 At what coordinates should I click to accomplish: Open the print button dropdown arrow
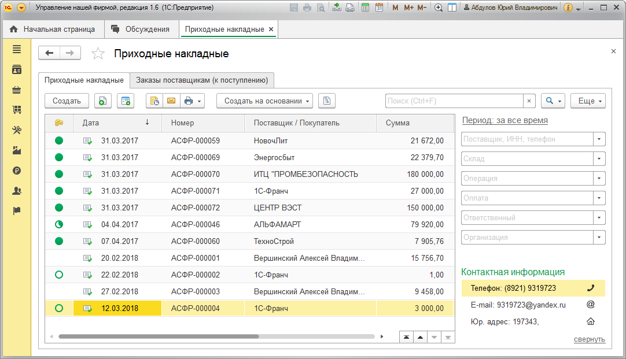click(x=200, y=101)
